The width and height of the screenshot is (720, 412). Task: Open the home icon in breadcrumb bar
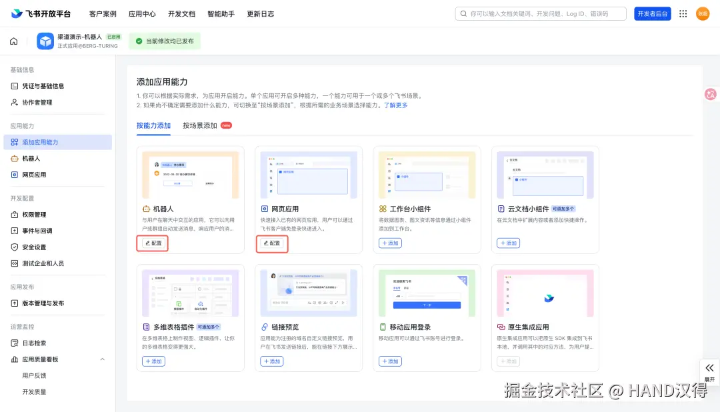[14, 41]
